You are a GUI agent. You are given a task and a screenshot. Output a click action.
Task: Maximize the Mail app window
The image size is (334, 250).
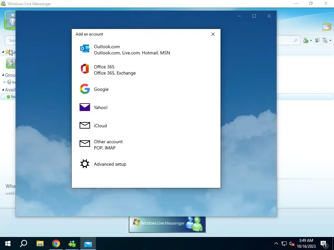[254, 16]
